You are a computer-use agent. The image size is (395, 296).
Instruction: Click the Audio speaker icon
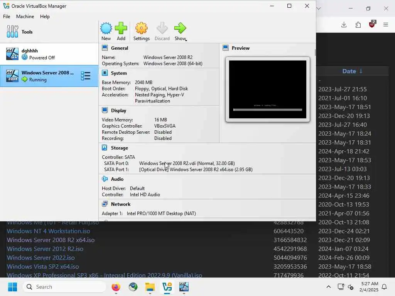(105, 179)
